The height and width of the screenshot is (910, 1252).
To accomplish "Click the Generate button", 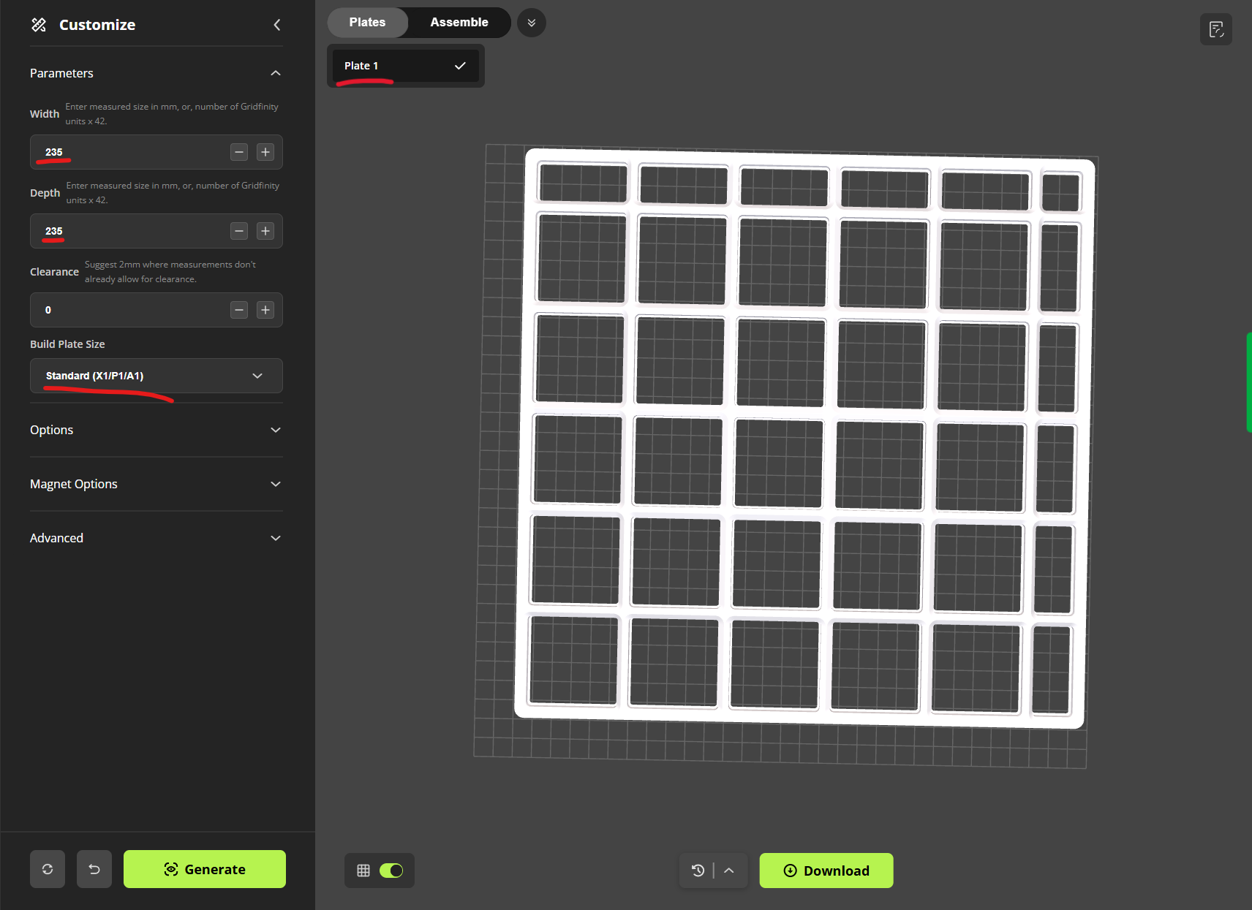I will click(205, 869).
